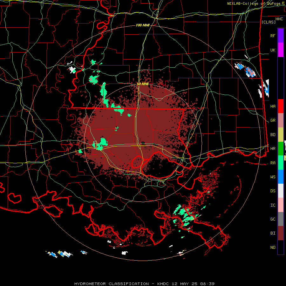Click the GR legend label
Screen dimensions: 286x286
[273, 120]
